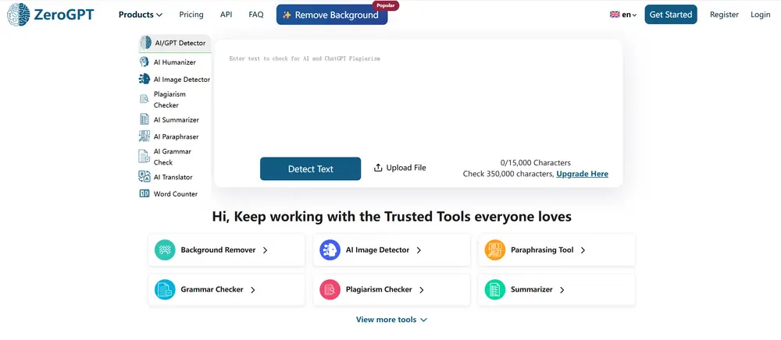Open the Background Remover card label
The width and height of the screenshot is (781, 340).
tap(218, 250)
